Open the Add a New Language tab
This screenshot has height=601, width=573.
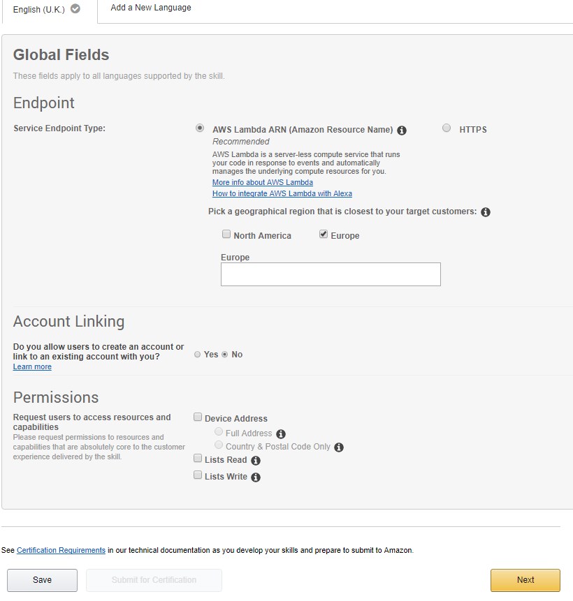click(151, 8)
